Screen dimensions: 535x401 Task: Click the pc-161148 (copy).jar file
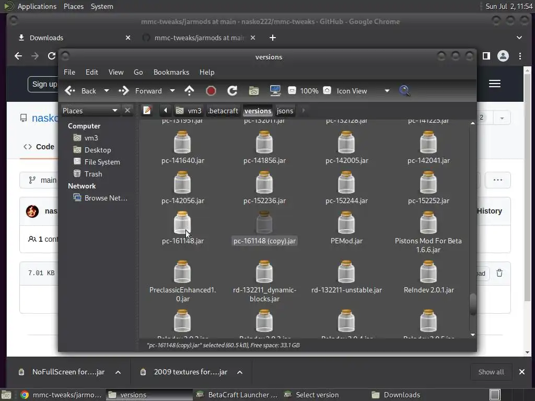264,228
